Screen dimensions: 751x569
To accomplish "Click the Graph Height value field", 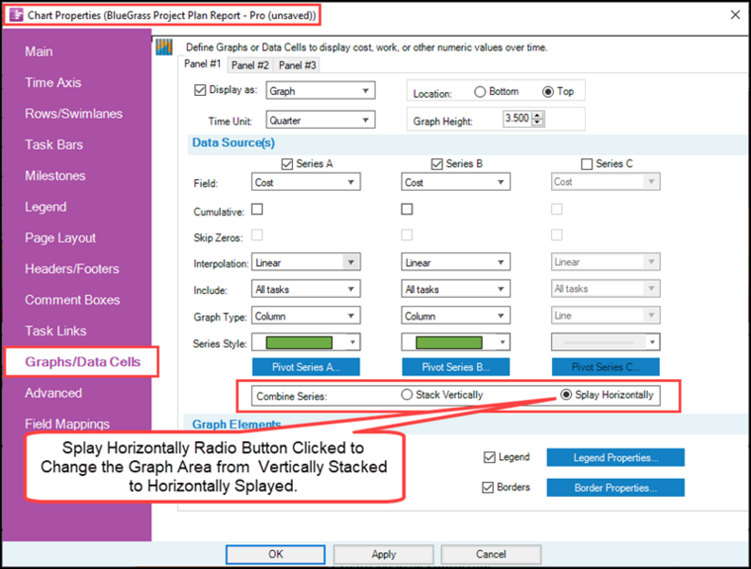I will point(517,119).
